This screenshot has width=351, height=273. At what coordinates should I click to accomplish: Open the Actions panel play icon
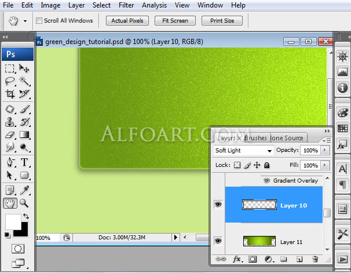point(342,259)
